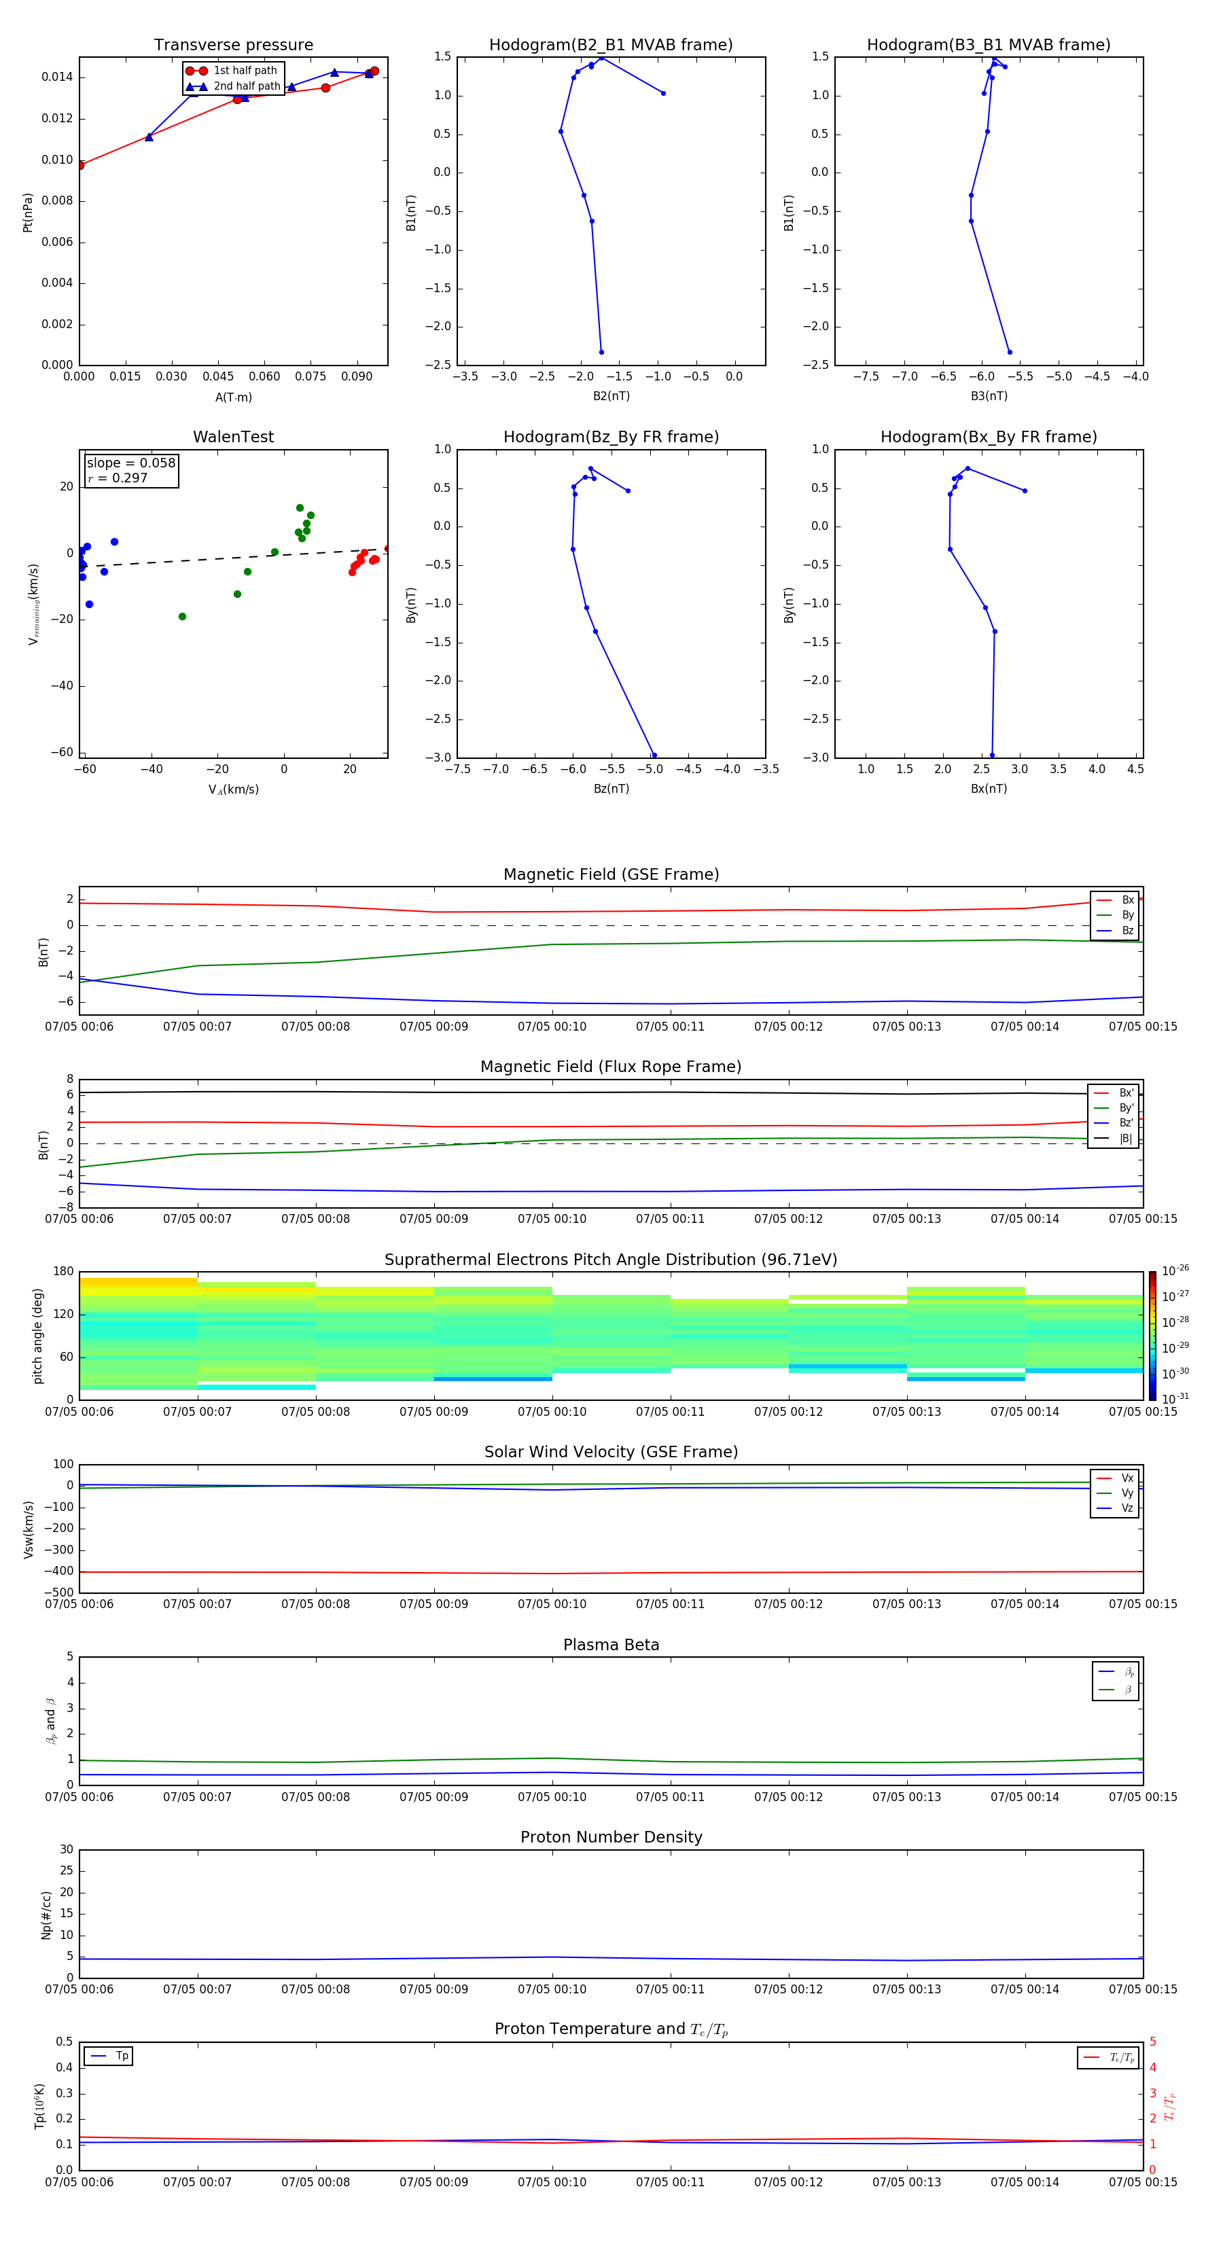Click the |B| legend entry in Flux Rope panel
Viewport: 1223px width, 2242px height.
tap(1114, 1139)
